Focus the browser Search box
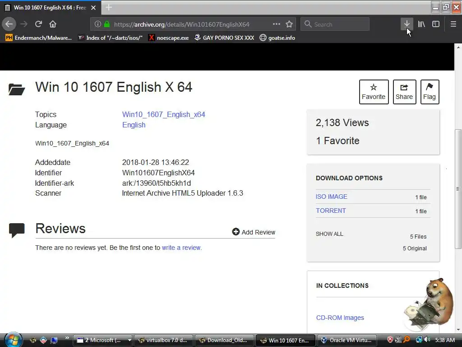 335,24
